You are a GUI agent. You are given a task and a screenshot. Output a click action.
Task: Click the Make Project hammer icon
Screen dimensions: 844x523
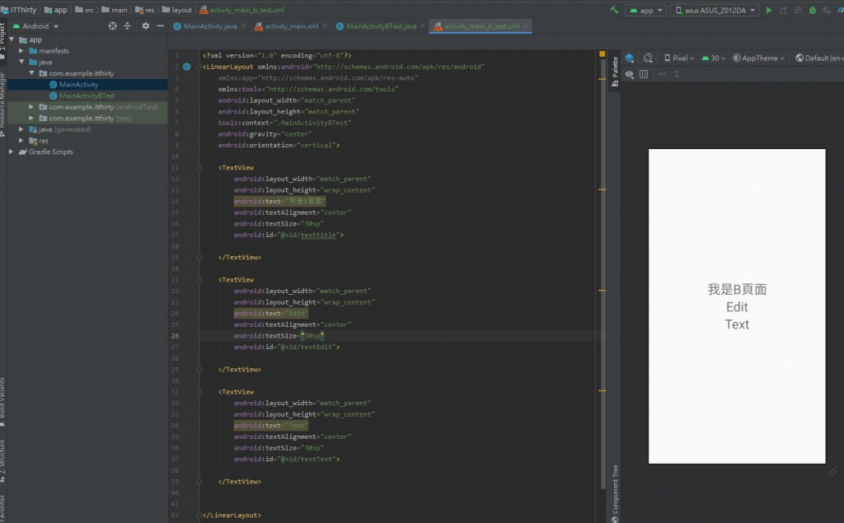[614, 10]
